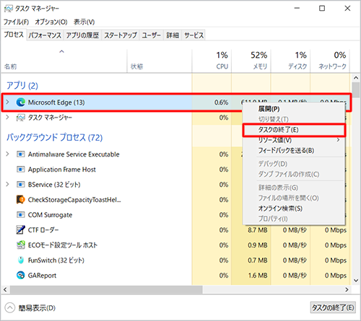Switch to the ユーザー tab
Viewport: 361px width, 321px height.
pos(151,35)
